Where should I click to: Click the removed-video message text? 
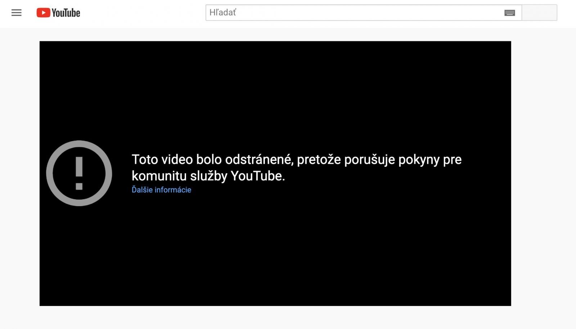click(x=297, y=167)
